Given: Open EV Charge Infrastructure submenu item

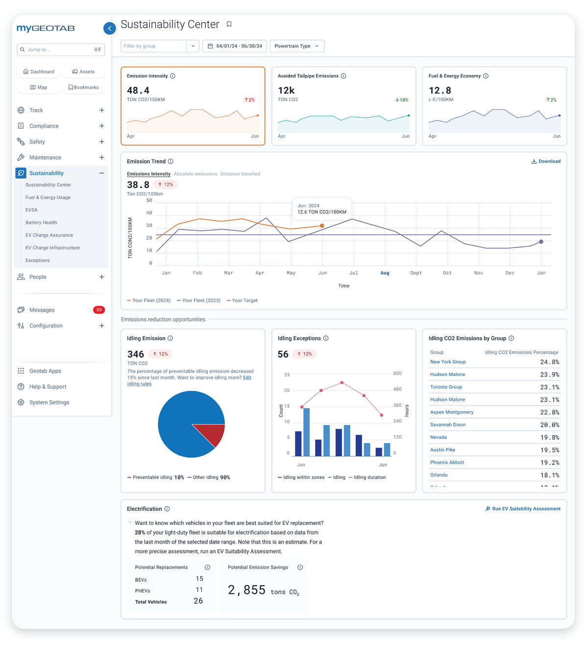Looking at the screenshot, I should tap(52, 248).
